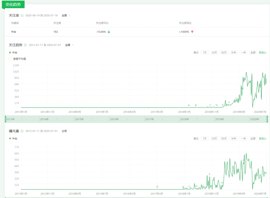Click marker A on the 关注趋势 chart
The width and height of the screenshot is (270, 198).
pyautogui.click(x=189, y=105)
